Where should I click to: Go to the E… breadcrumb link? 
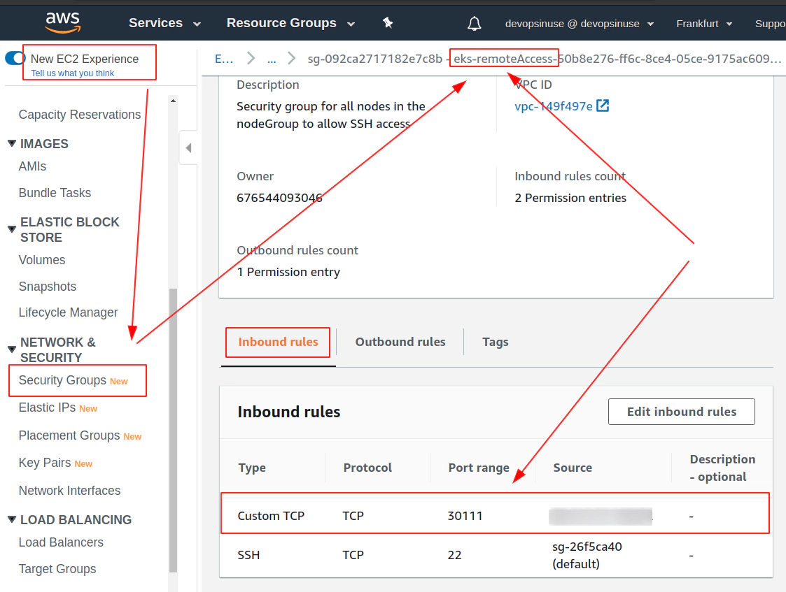224,59
